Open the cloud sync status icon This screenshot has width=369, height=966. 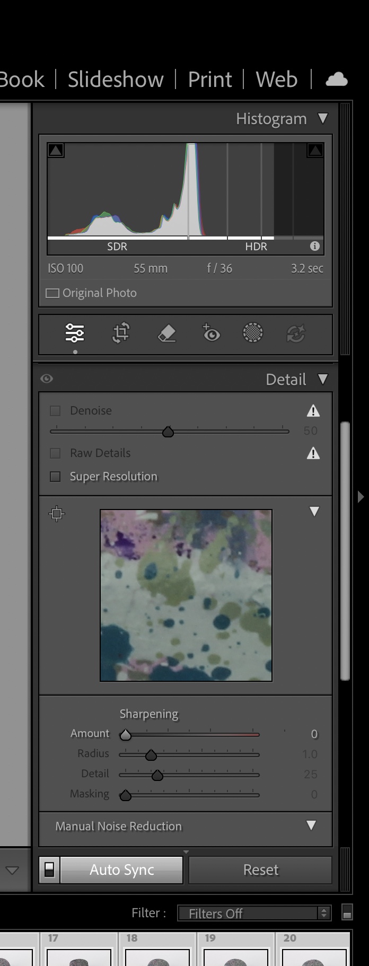pyautogui.click(x=337, y=80)
